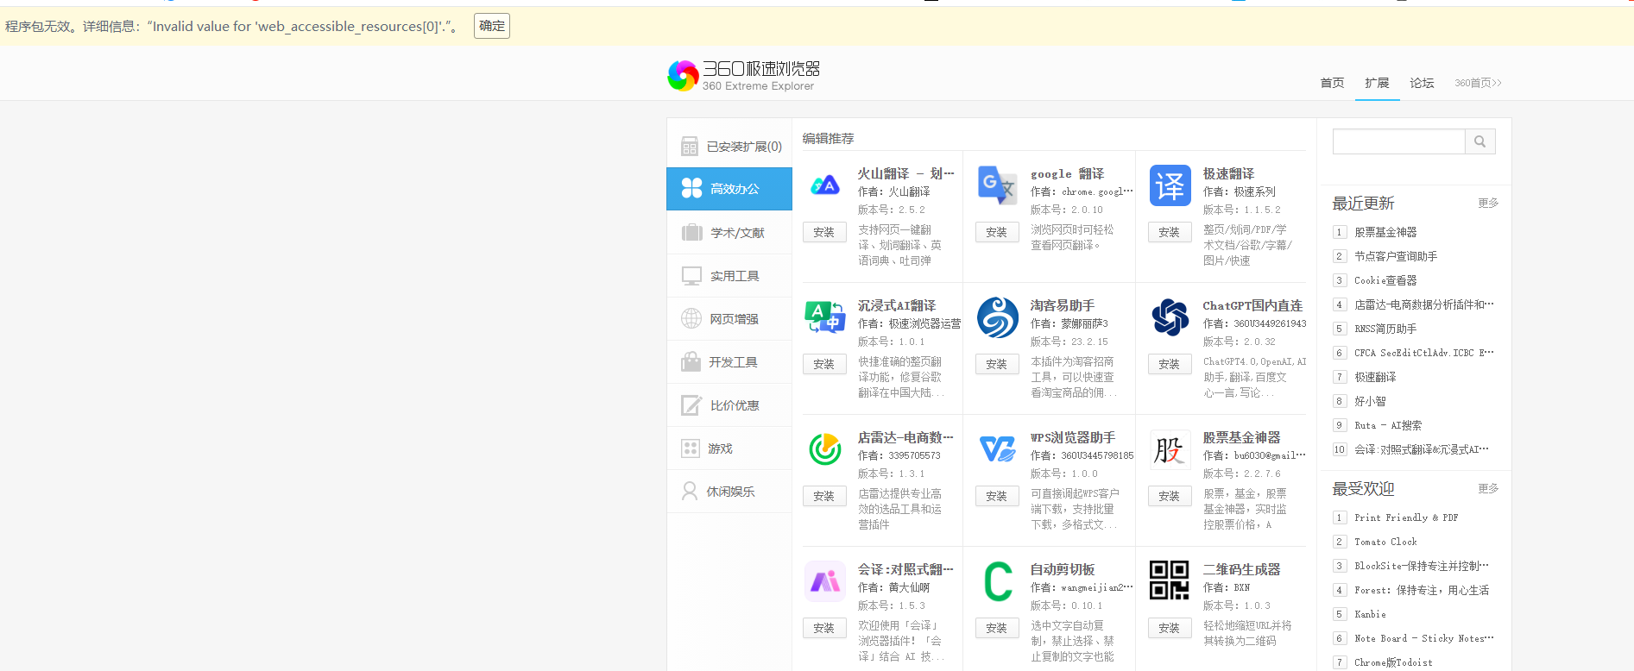
Task: Select the 比价优惠 category
Action: [x=729, y=405]
